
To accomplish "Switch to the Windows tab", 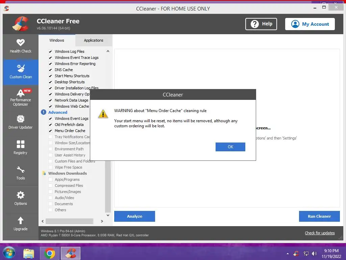I will [x=57, y=40].
